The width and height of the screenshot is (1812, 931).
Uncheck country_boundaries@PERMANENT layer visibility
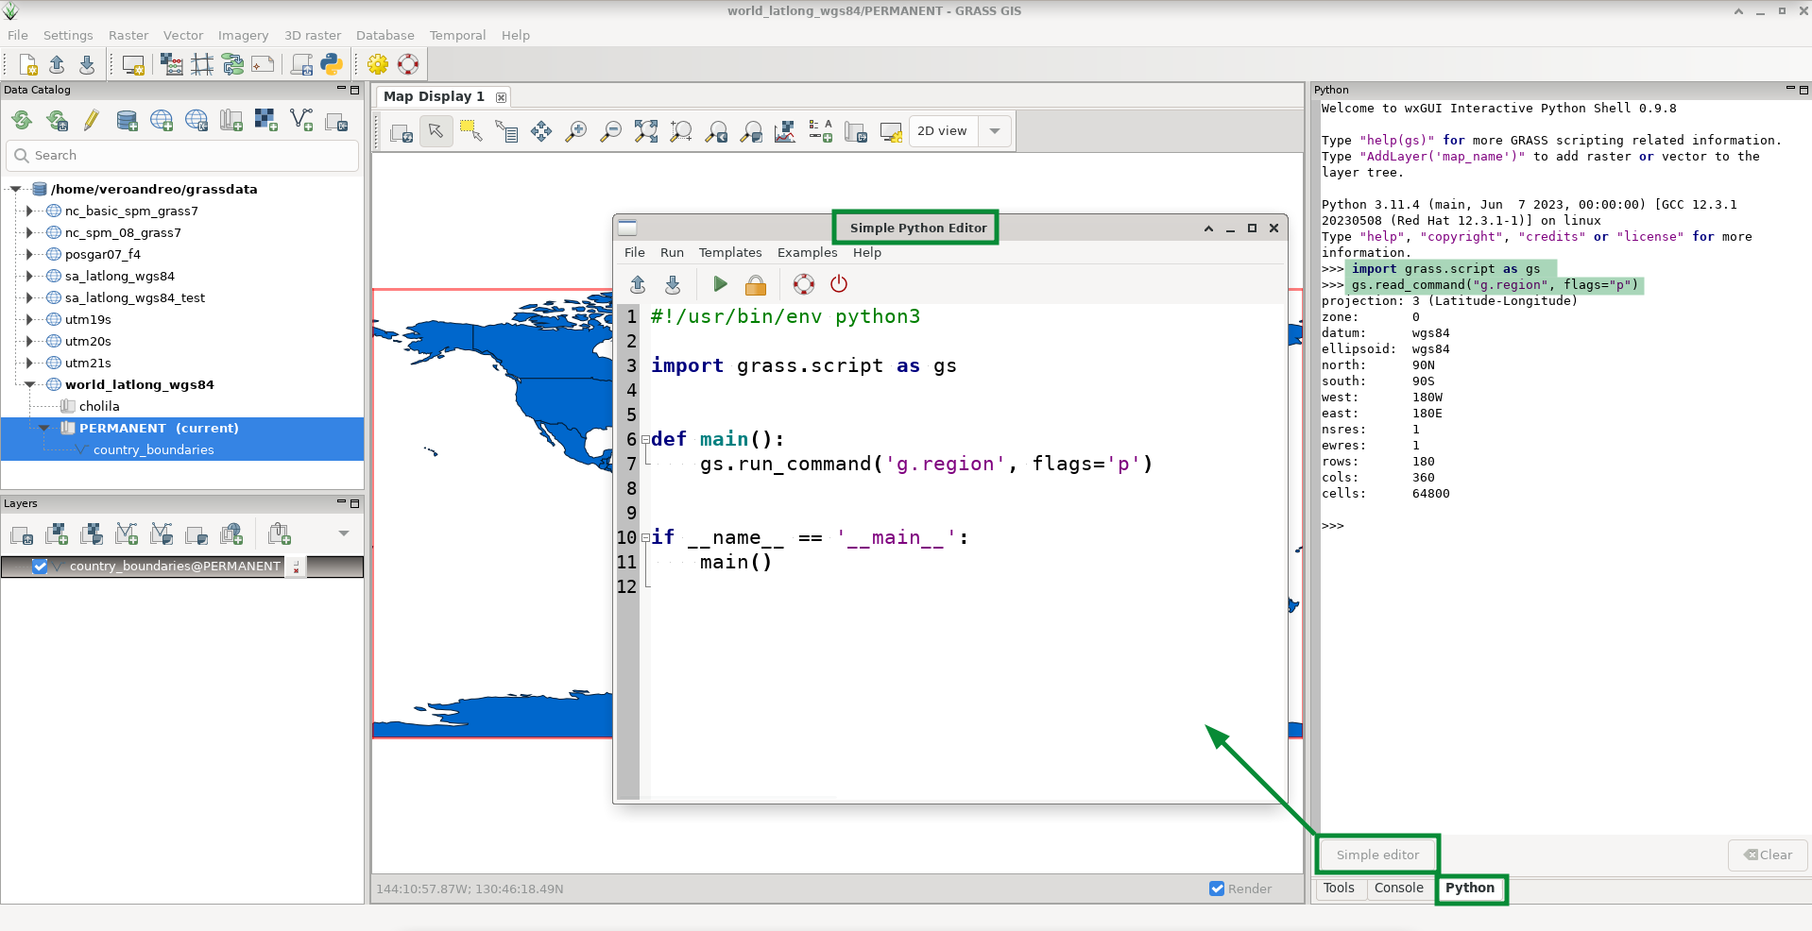tap(40, 566)
